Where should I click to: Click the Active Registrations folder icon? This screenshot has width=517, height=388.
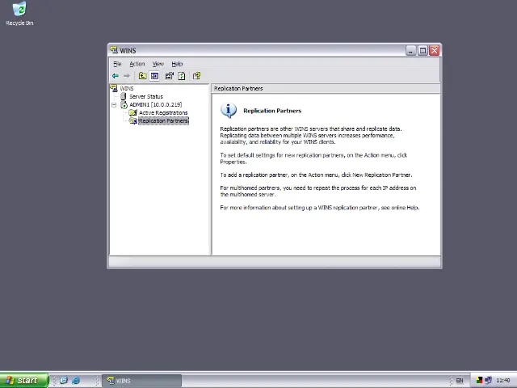(132, 113)
